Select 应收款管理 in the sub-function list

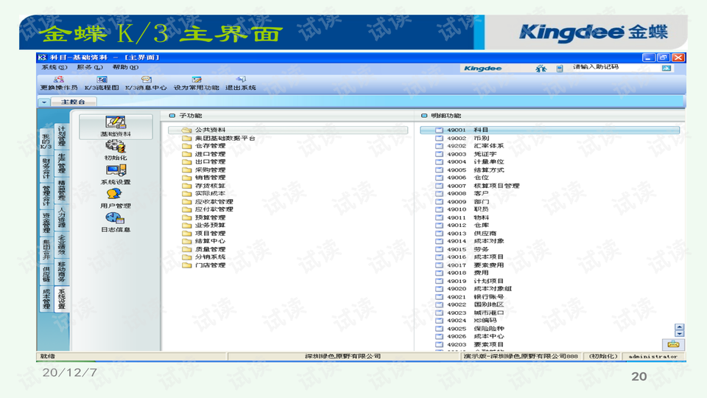point(214,201)
